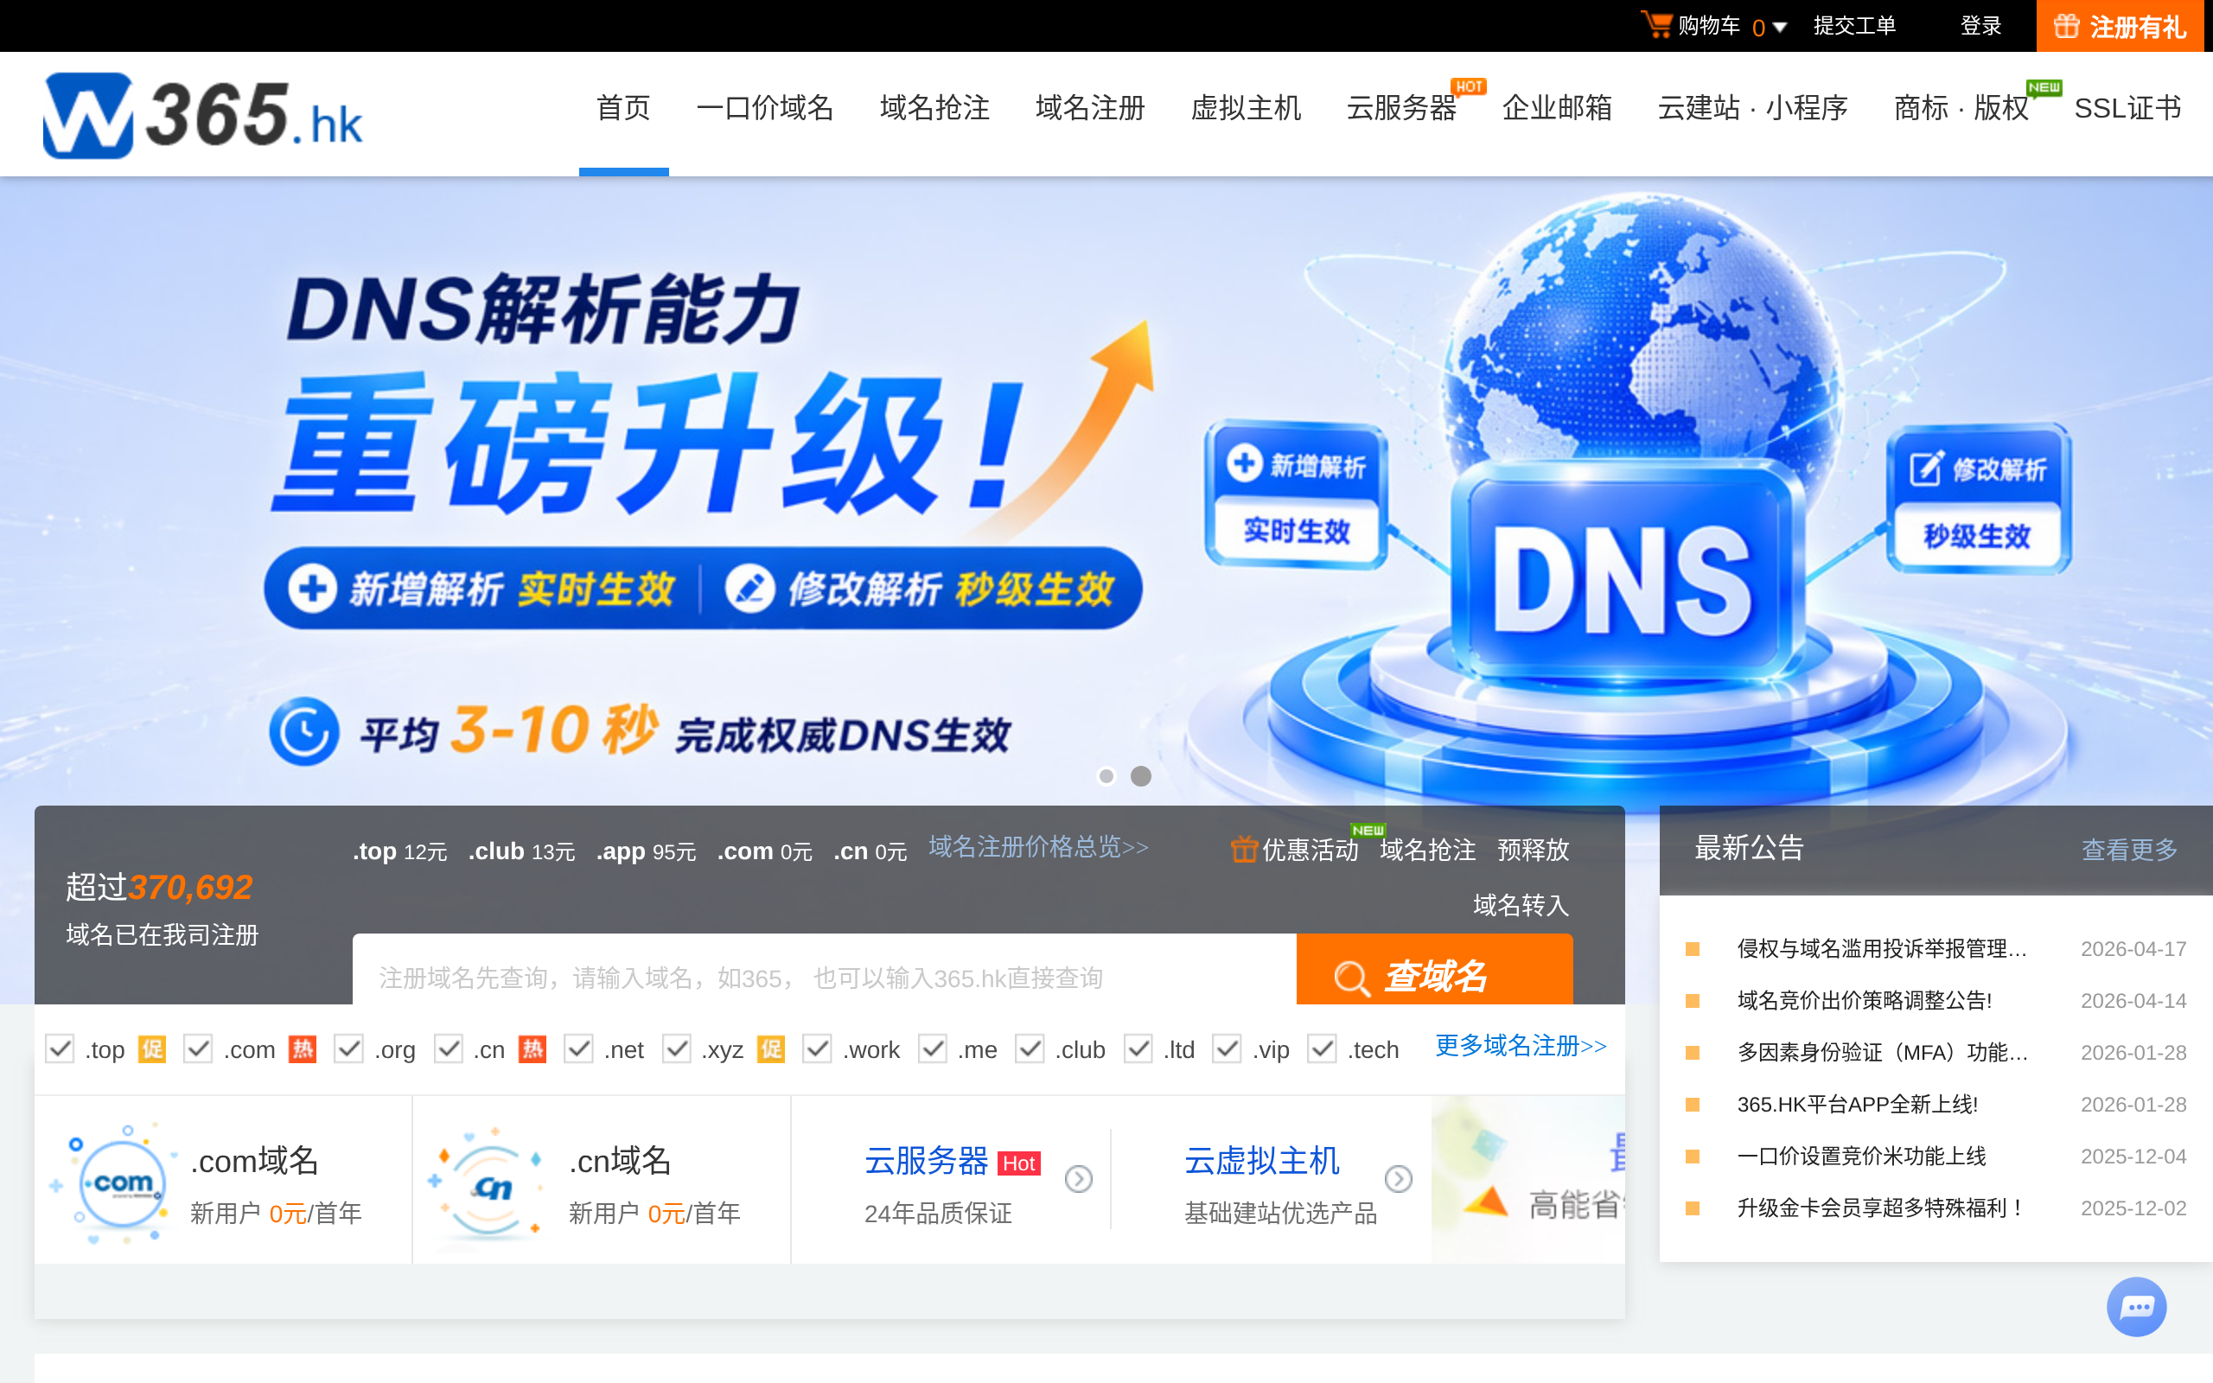This screenshot has height=1383, width=2213.
Task: Open 云建站 · 小程序 menu item
Action: tap(1753, 108)
